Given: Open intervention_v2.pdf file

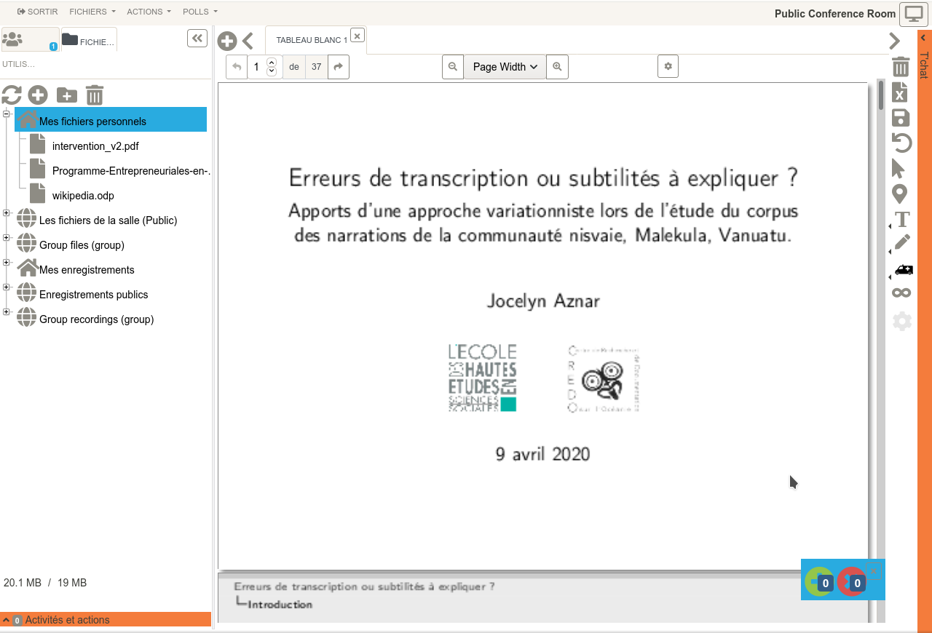Looking at the screenshot, I should [x=95, y=146].
